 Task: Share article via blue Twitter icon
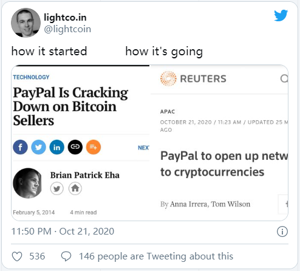click(38, 147)
